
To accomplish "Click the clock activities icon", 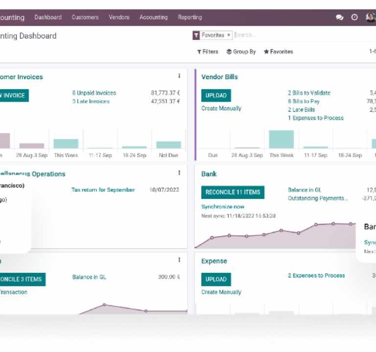I will point(354,17).
